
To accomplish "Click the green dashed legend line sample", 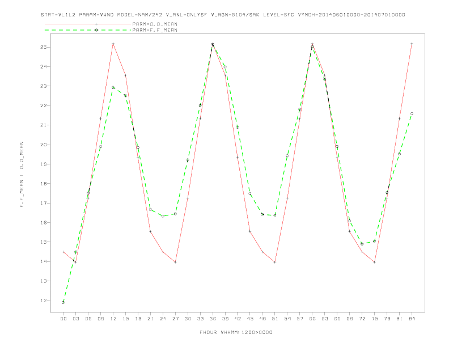I will 88,30.
